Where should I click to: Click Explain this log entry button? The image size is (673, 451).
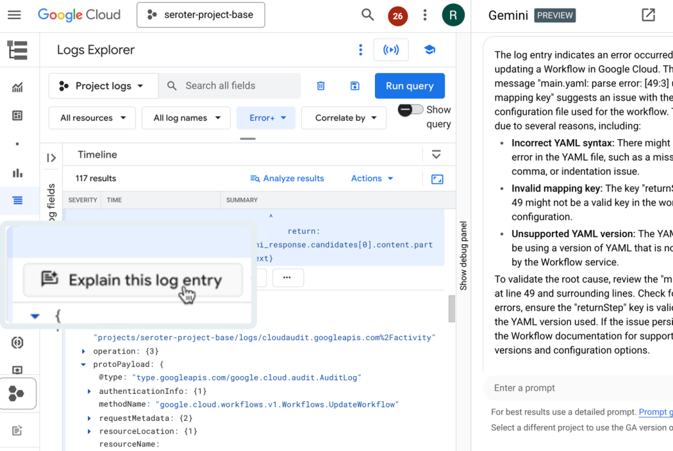pyautogui.click(x=133, y=280)
